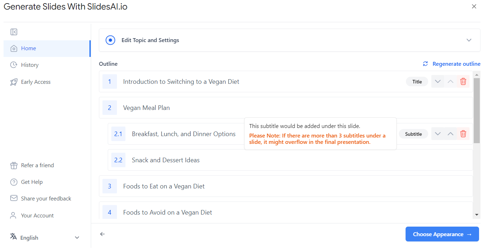Expand the Edit Topic and Settings chevron
The height and width of the screenshot is (251, 484).
point(469,40)
